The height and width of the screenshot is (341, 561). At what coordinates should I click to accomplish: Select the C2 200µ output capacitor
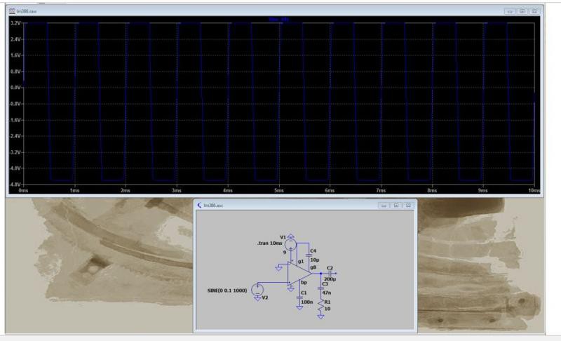329,274
